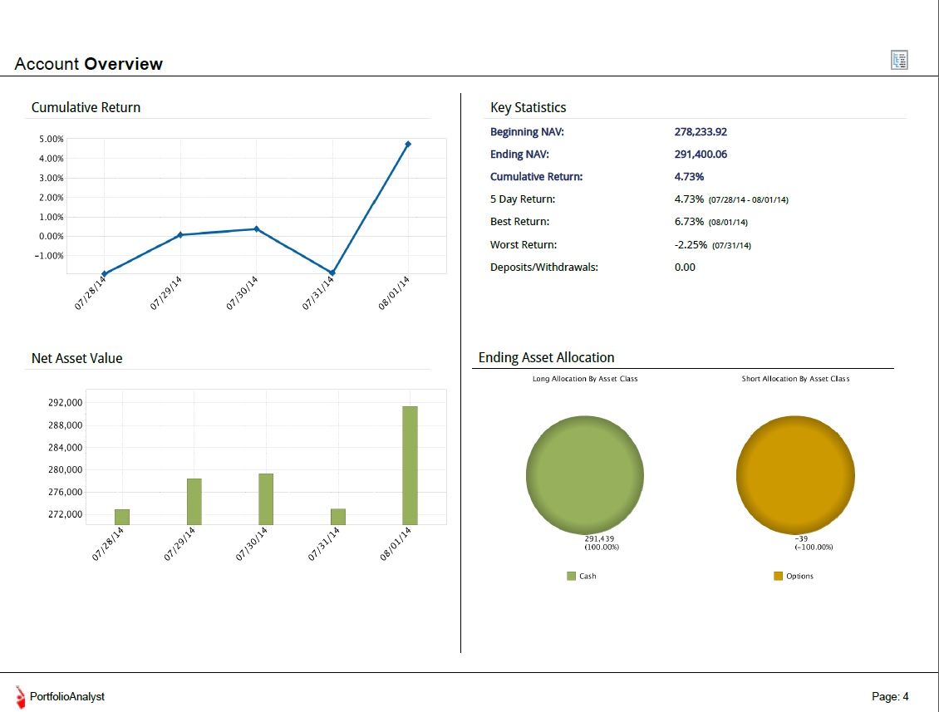This screenshot has width=939, height=712.
Task: Click the Deposits/Withdrawals value 0.00
Action: click(685, 267)
